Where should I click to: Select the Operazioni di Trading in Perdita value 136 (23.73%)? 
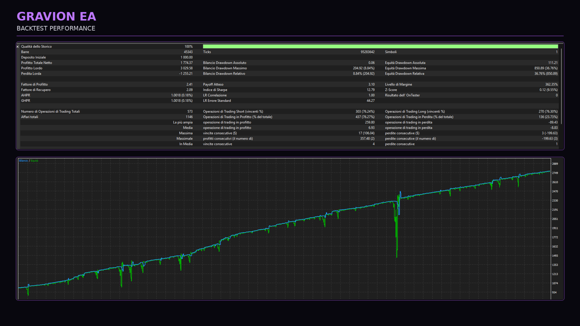(x=548, y=117)
